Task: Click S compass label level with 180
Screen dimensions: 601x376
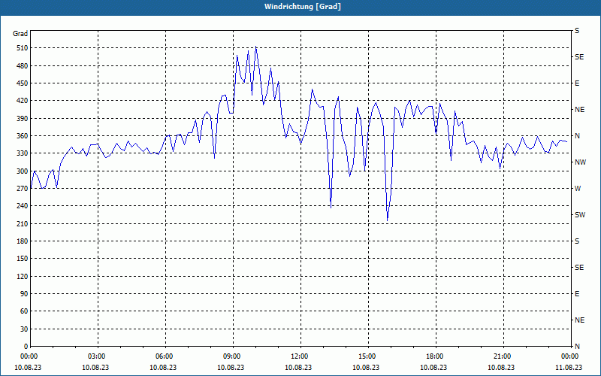Action: [x=577, y=241]
